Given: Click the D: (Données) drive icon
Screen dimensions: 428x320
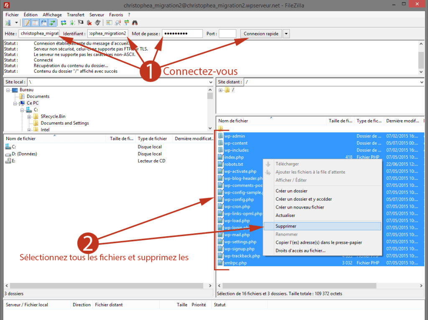Looking at the screenshot, I should (x=8, y=154).
